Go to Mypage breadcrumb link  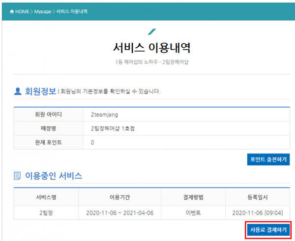coord(43,12)
